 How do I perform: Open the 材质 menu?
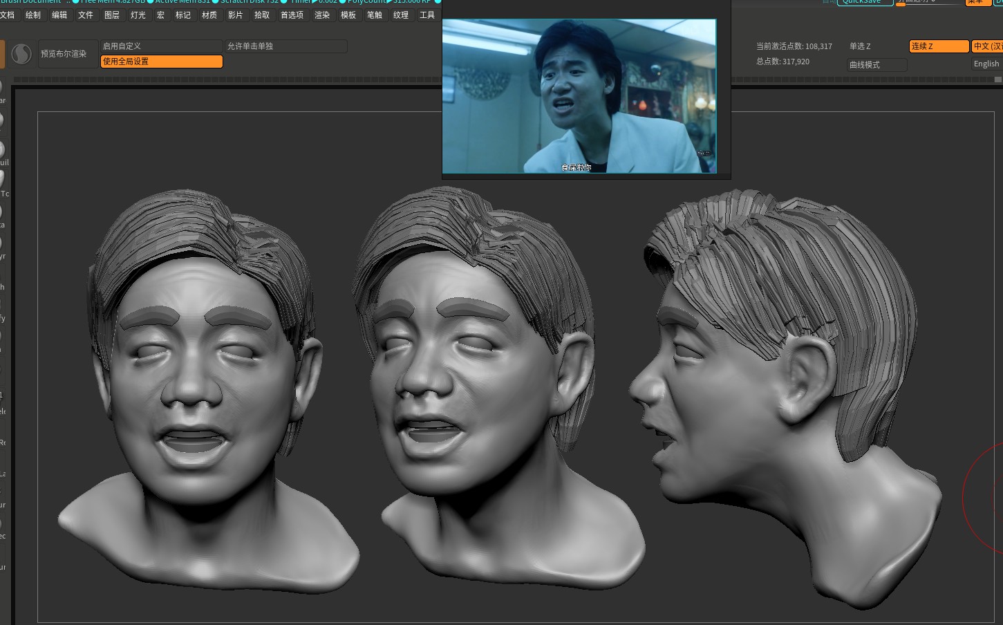point(209,15)
